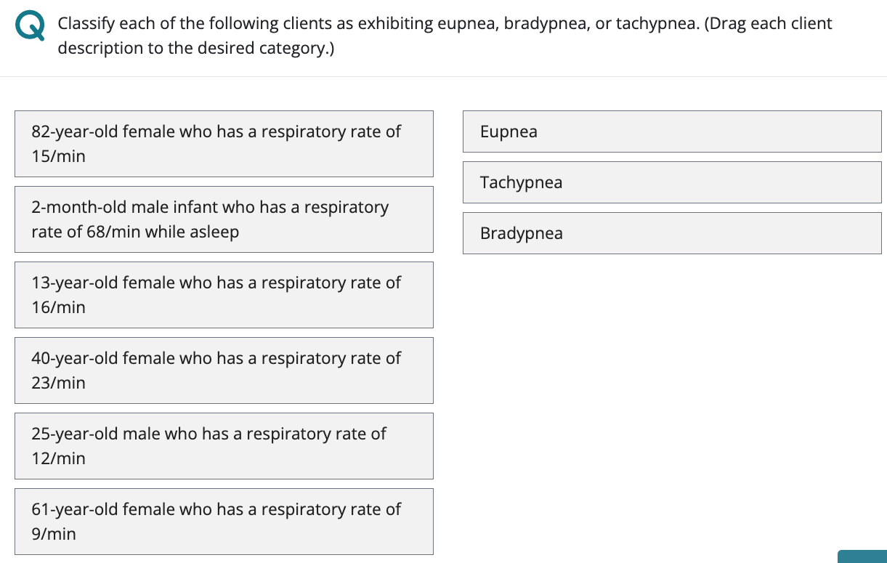The image size is (887, 563).
Task: Click the teal button at bottom right
Action: click(x=862, y=556)
